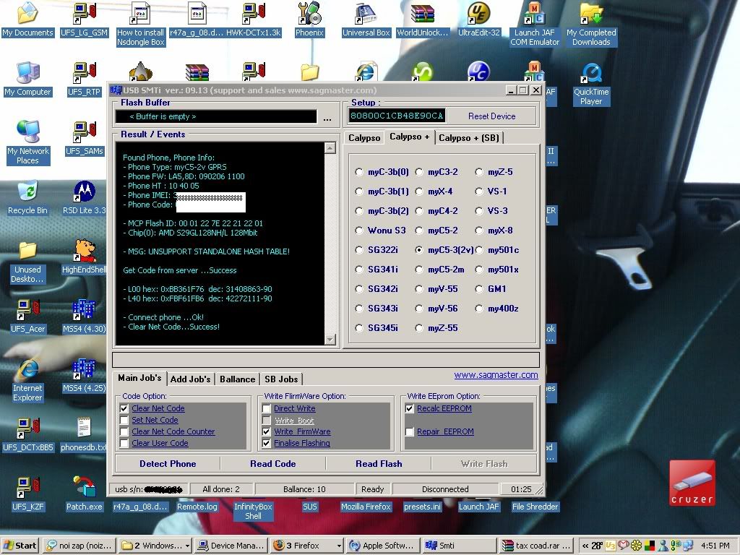This screenshot has width=740, height=555.
Task: Click the Detect Phone button
Action: click(x=168, y=464)
